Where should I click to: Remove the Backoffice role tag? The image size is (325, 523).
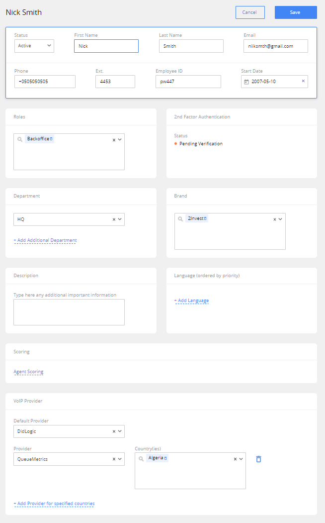52,138
